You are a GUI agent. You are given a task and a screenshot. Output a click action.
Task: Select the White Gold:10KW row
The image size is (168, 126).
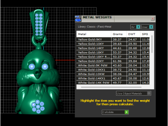(x=113, y=74)
